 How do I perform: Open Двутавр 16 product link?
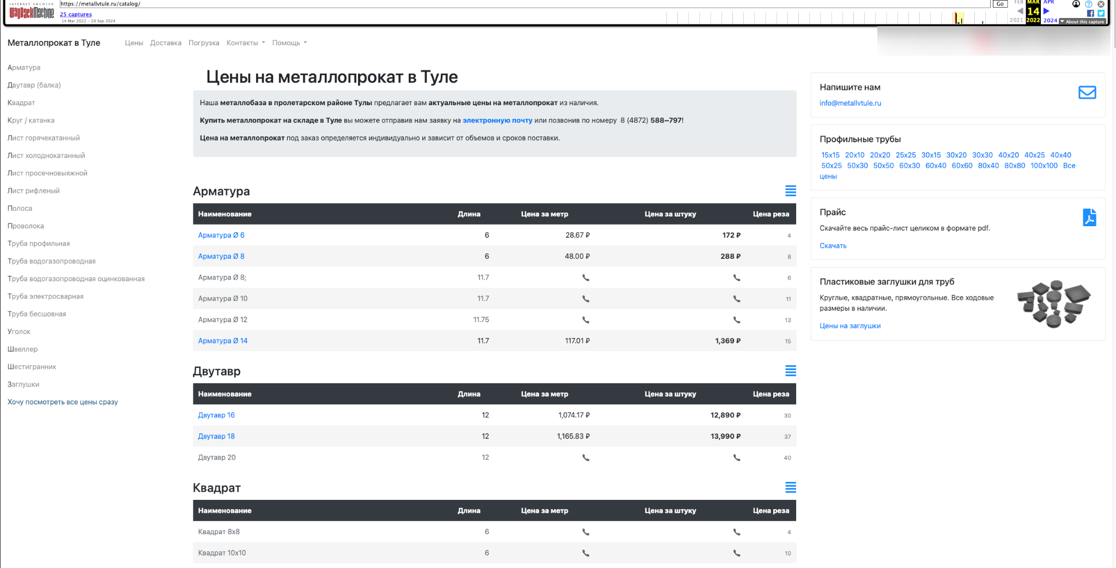pos(216,415)
